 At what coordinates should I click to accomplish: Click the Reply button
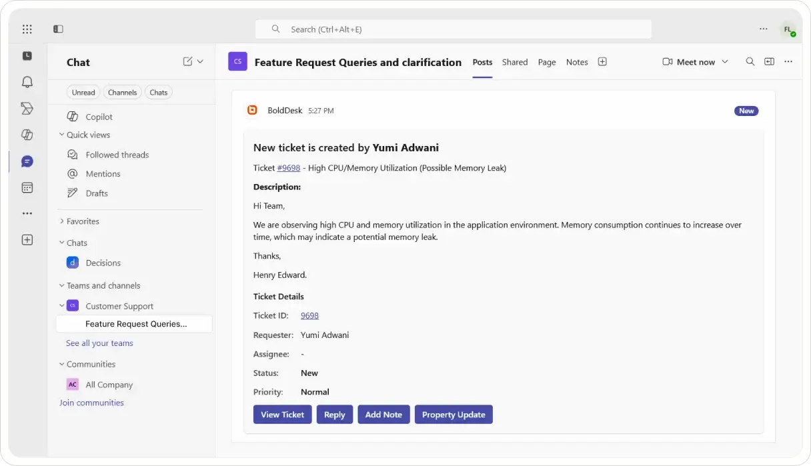tap(335, 415)
